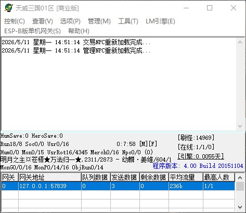Click the 网关 column header
The width and height of the screenshot is (246, 213).
[10, 177]
